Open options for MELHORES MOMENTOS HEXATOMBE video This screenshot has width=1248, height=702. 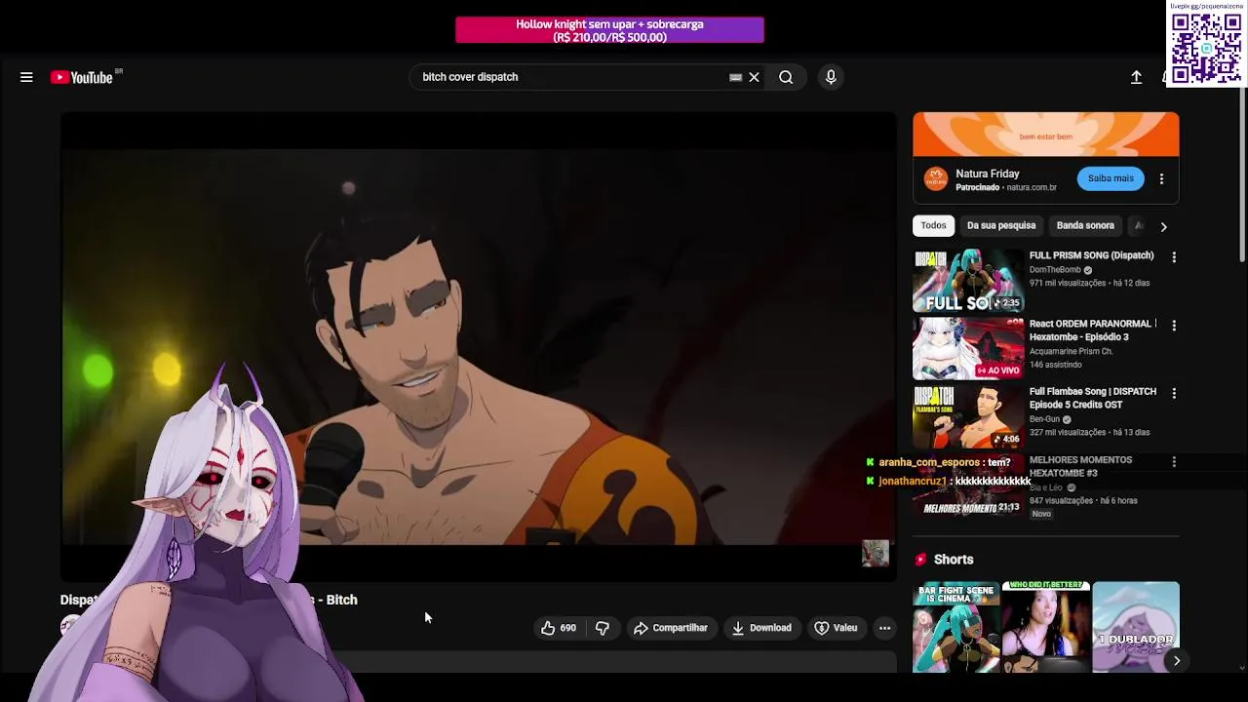click(1174, 462)
